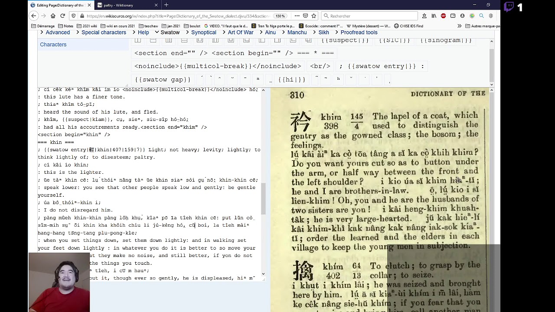Open the VIDEO Il faut que bookmark
Viewport: 555px width, 312px height.
click(x=225, y=26)
